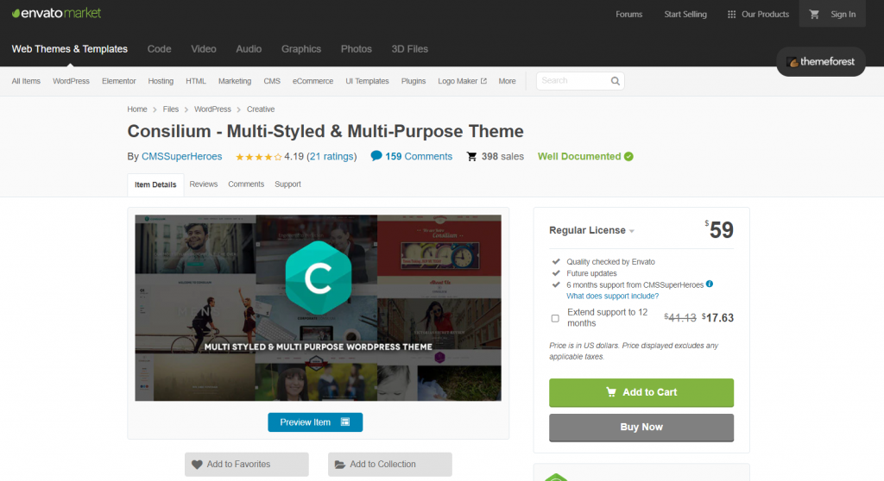Click the star rating icons
The image size is (884, 481).
pyautogui.click(x=258, y=157)
